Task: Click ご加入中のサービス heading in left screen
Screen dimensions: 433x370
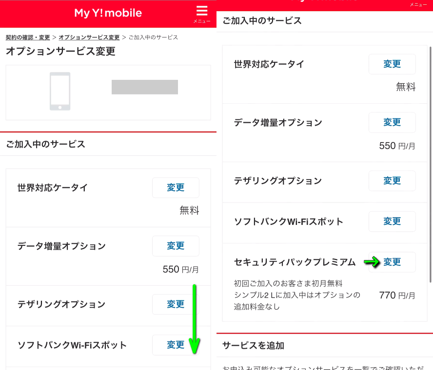Action: [45, 144]
